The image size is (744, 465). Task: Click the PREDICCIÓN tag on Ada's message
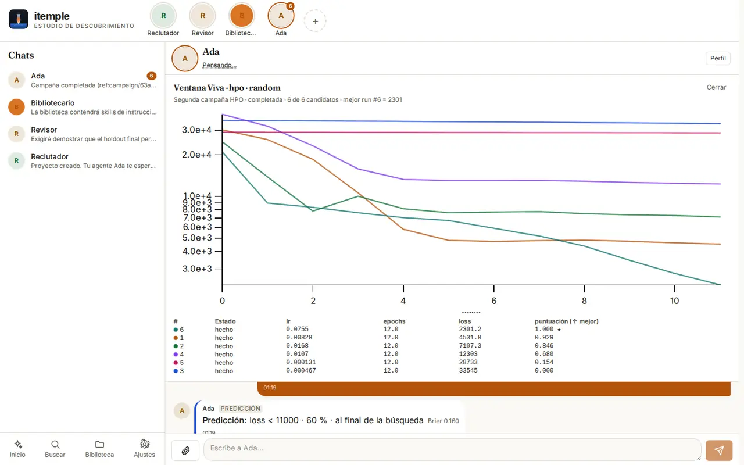241,409
